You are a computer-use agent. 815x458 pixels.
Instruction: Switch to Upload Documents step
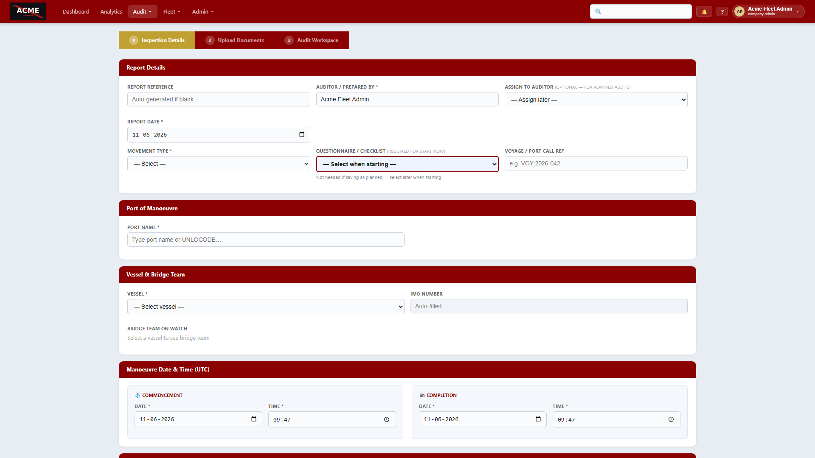coord(235,40)
